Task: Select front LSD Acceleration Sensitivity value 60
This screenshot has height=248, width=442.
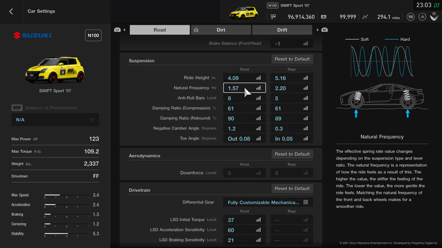Action: tap(244, 230)
